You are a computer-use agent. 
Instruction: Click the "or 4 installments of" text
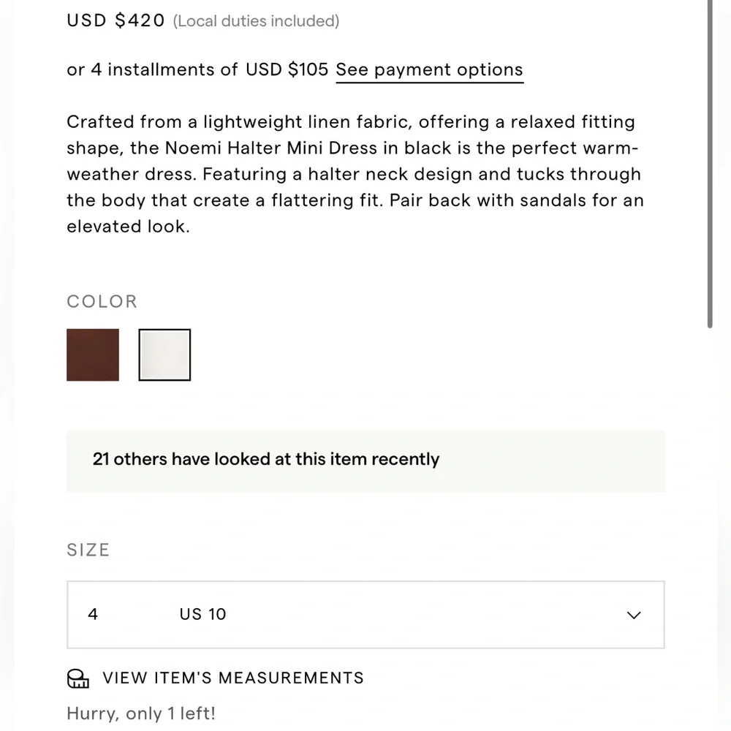coord(152,69)
